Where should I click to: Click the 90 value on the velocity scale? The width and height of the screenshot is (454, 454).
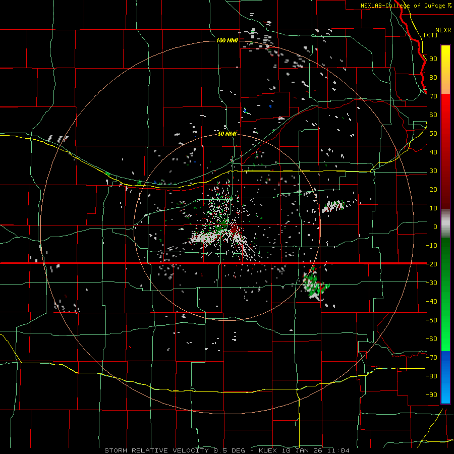pos(433,59)
